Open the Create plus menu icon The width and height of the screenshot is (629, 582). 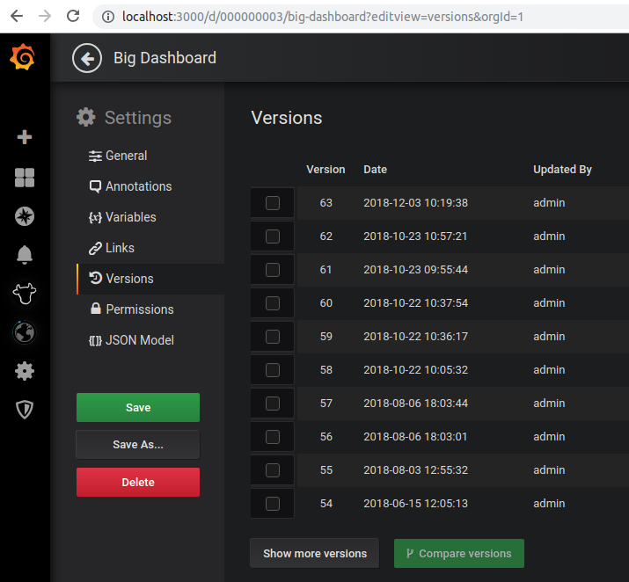pyautogui.click(x=25, y=136)
